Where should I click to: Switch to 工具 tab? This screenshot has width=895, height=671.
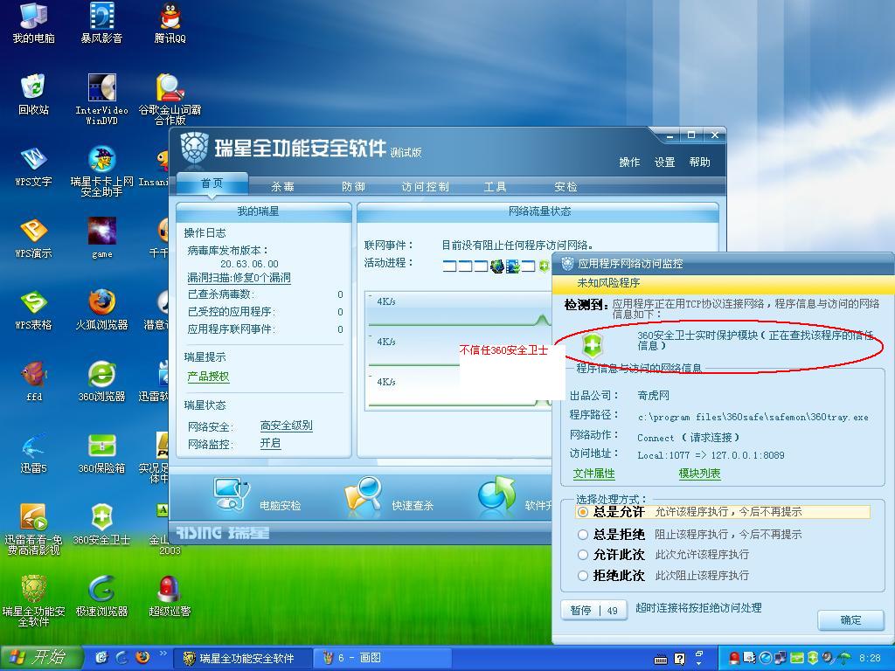pyautogui.click(x=495, y=187)
